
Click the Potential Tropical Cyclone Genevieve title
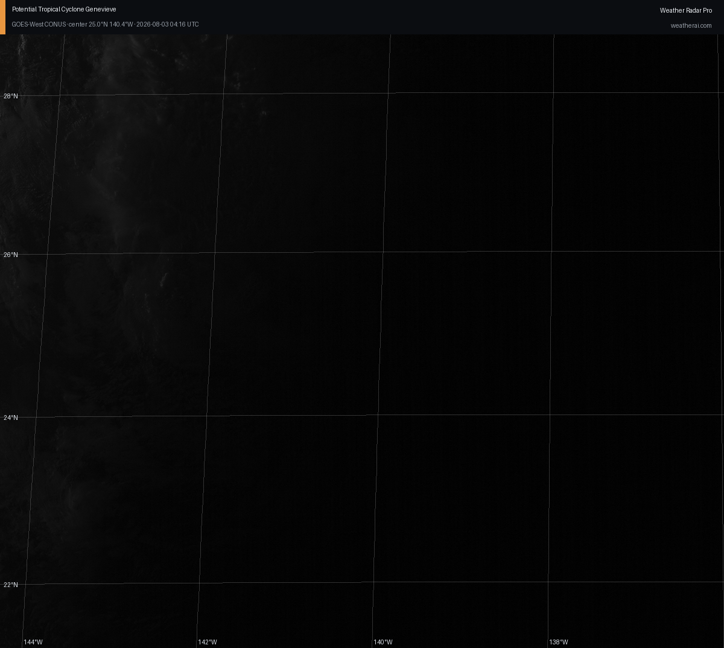[64, 10]
